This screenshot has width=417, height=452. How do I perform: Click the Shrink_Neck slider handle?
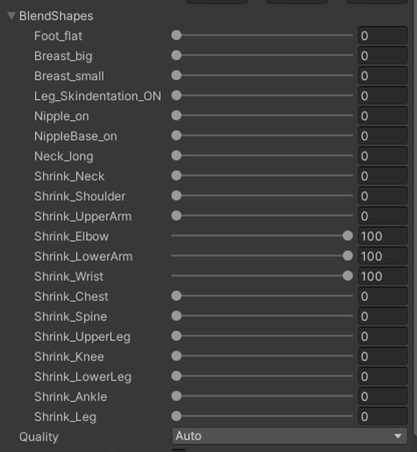coord(176,176)
